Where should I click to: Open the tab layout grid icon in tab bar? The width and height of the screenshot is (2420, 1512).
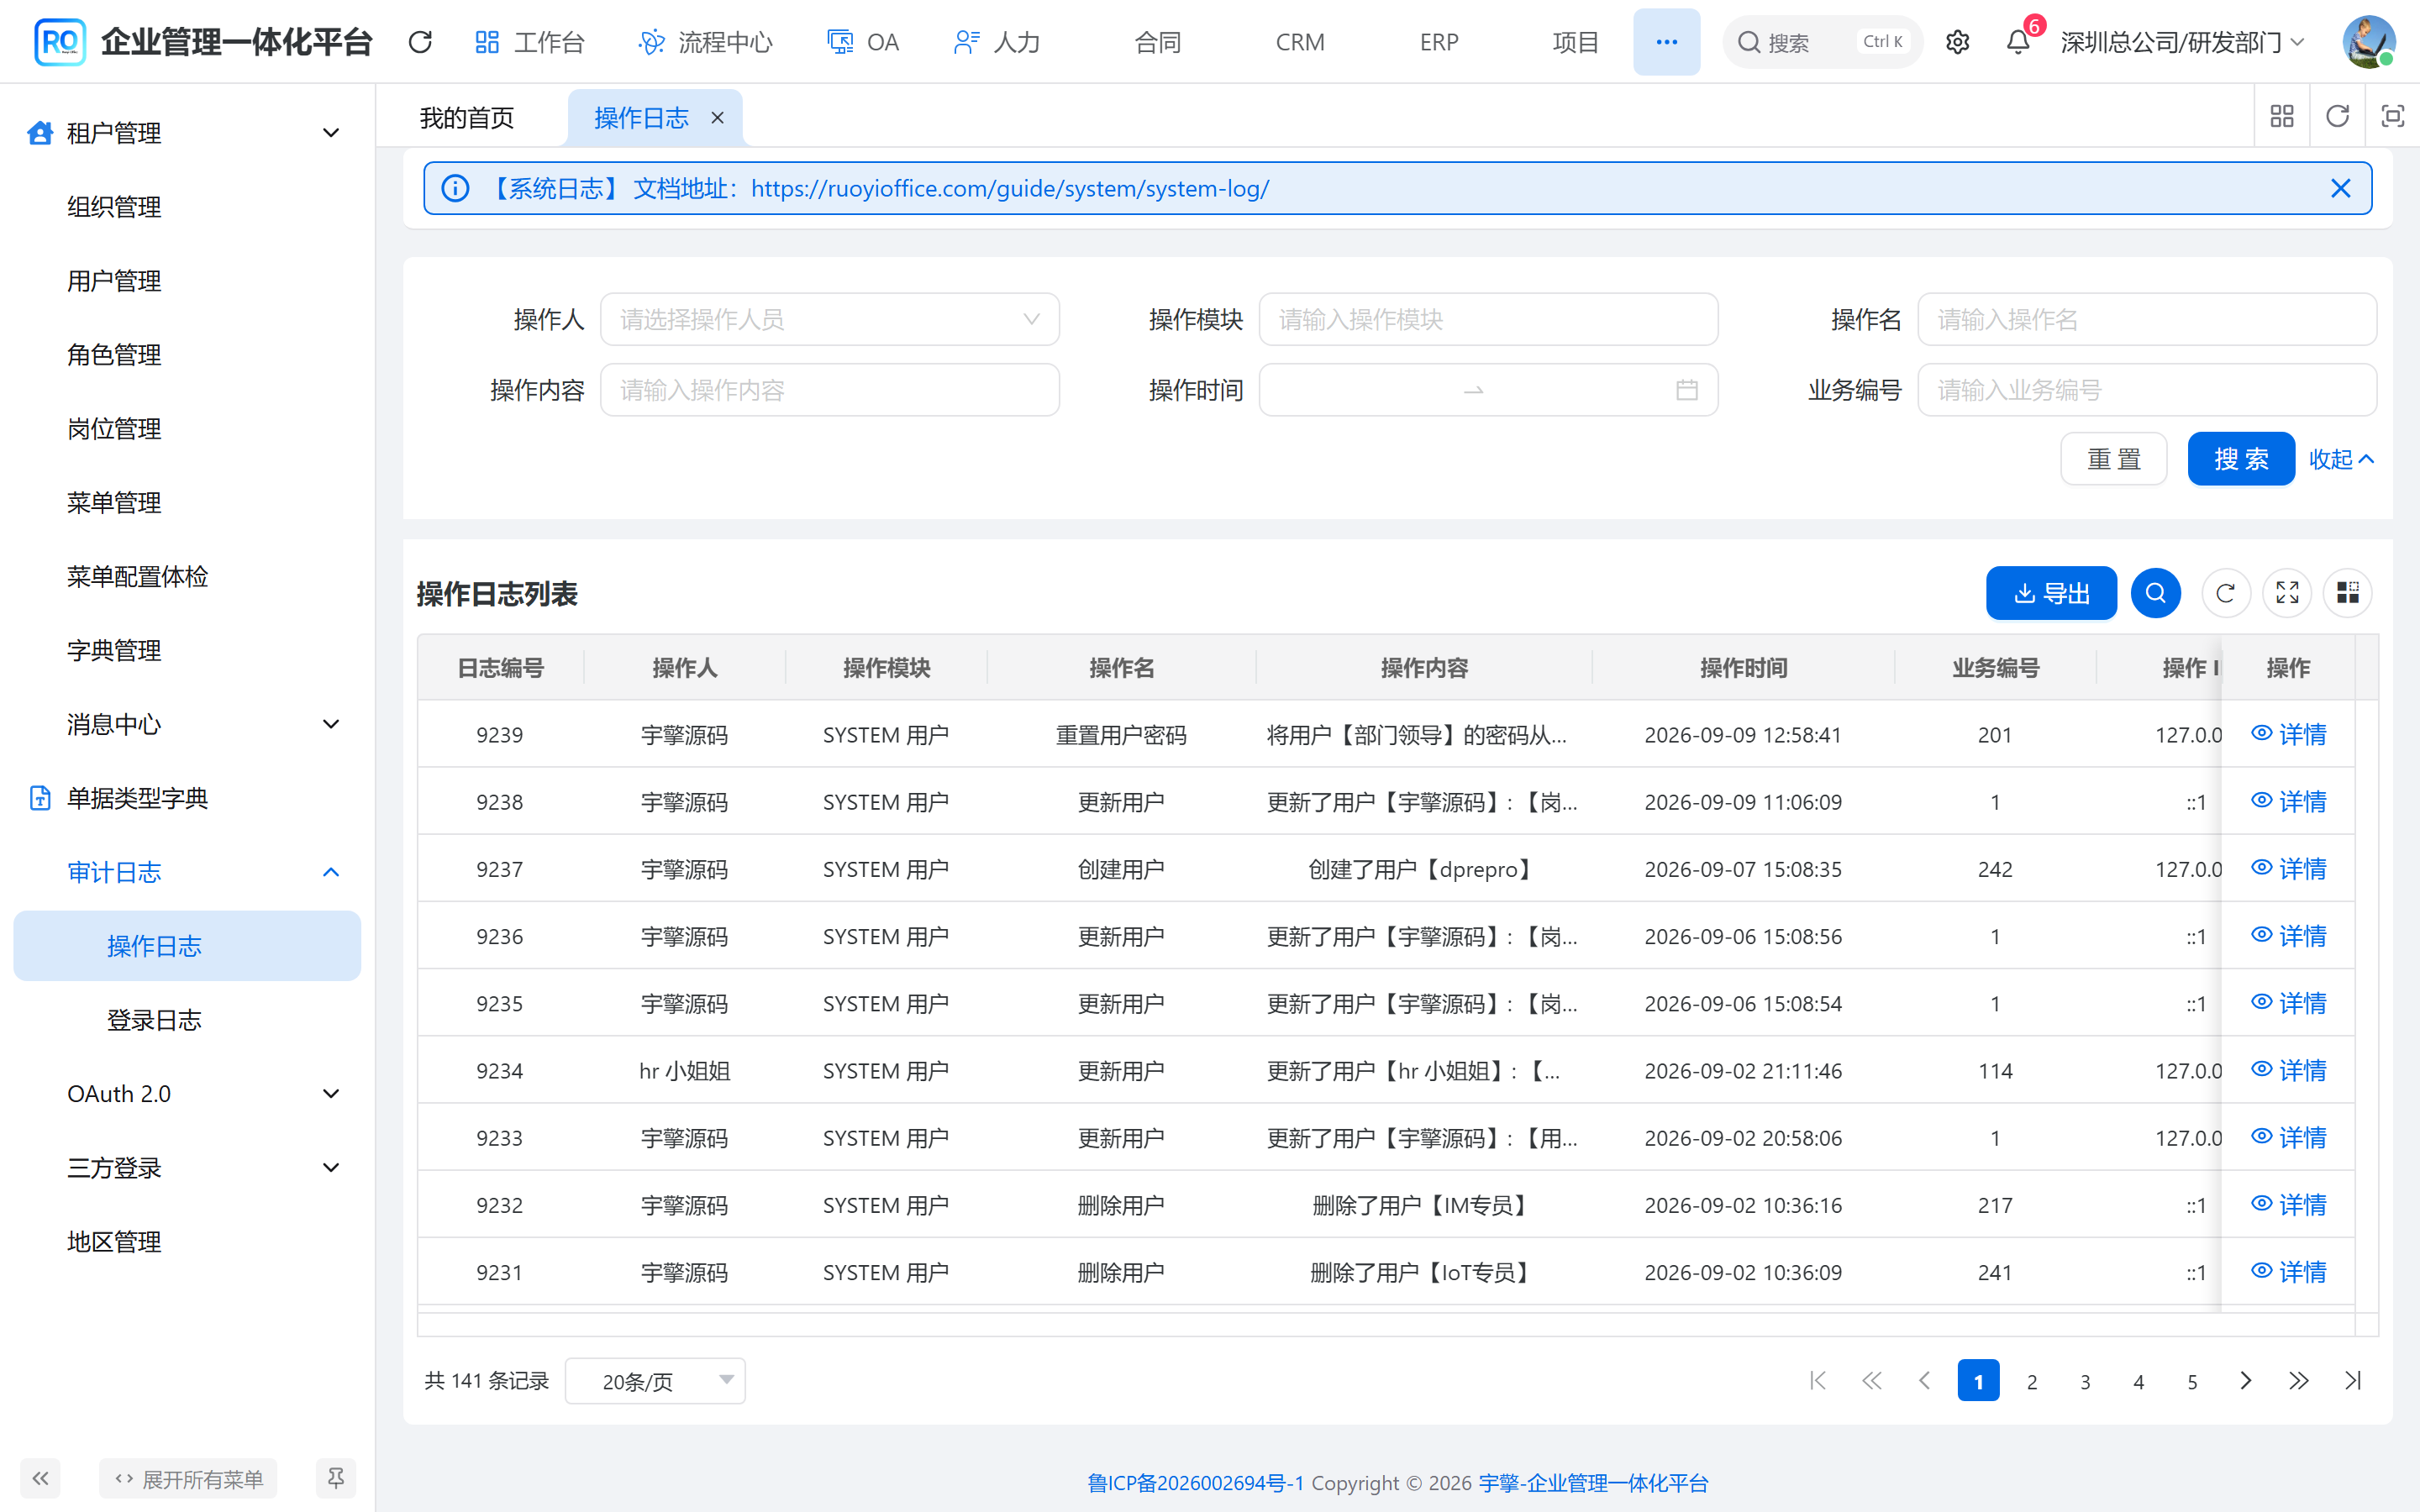2282,117
